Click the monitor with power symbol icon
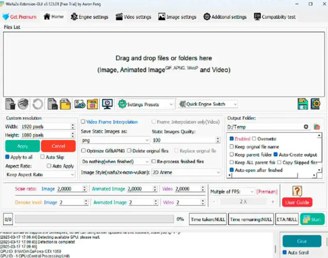 (x=107, y=104)
